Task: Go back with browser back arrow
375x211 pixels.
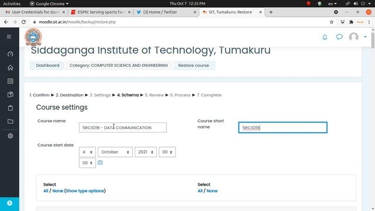Action: (6, 22)
